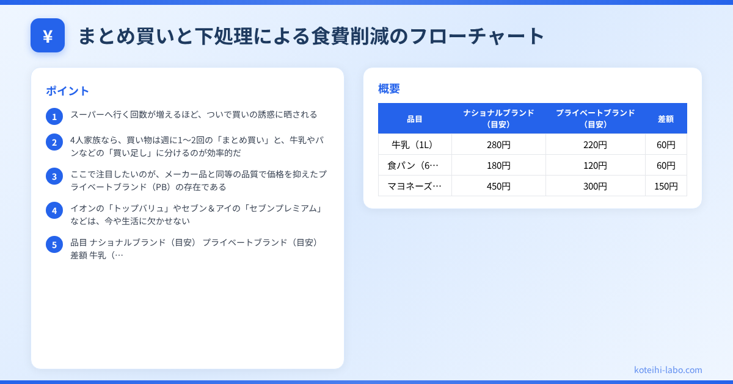Open the koteihi-labo.com link
Image resolution: width=733 pixels, height=384 pixels.
pos(668,369)
